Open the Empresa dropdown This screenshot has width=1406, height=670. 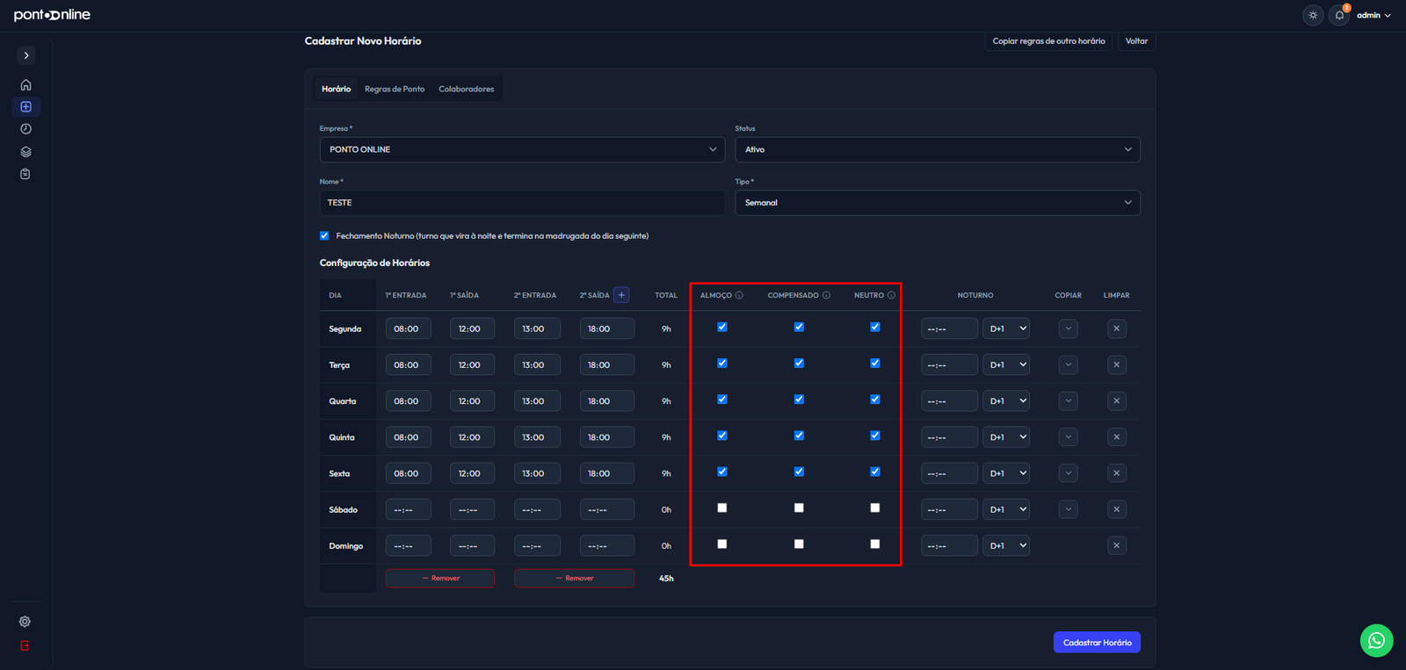click(x=522, y=149)
